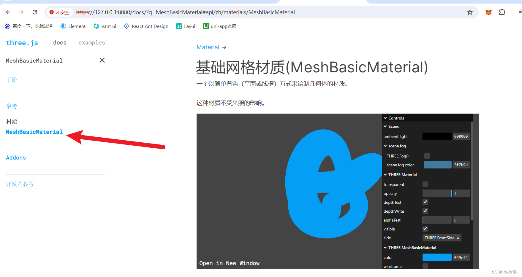Open the side THREE.FrontSide dropdown
The image size is (522, 277).
[442, 238]
